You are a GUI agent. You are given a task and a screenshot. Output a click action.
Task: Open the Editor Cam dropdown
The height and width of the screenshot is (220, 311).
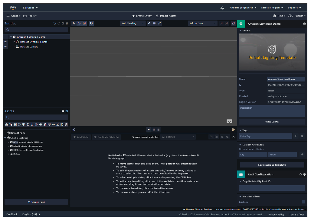(202, 23)
